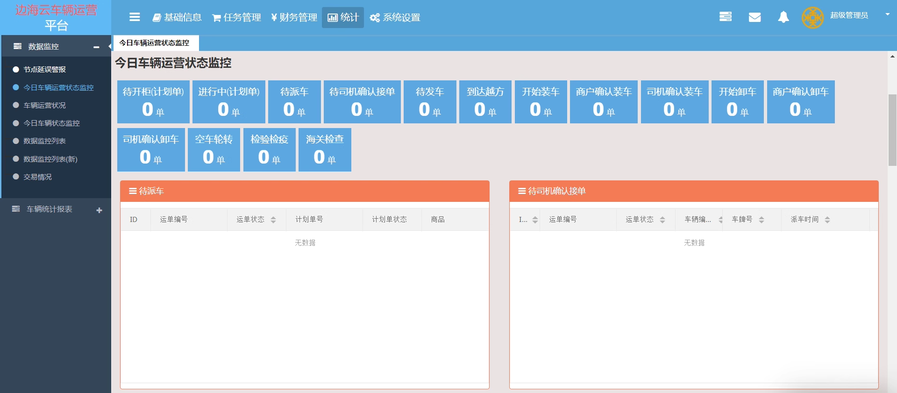The height and width of the screenshot is (393, 897).
Task: Sort by 车牌号 column
Action: pyautogui.click(x=762, y=220)
